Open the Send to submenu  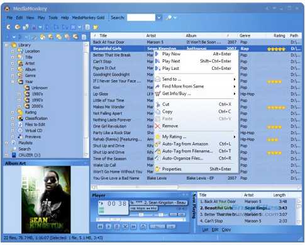pos(172,79)
